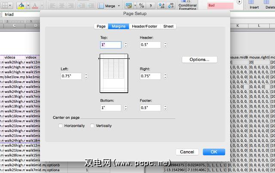Viewport: 275px width, 173px height.
Task: Apply the red Font Color tool
Action: (35, 6)
